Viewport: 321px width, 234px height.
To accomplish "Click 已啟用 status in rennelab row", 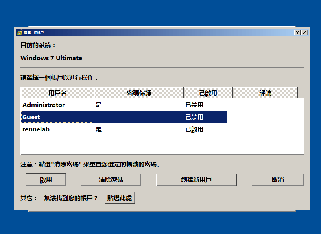I will pyautogui.click(x=194, y=129).
